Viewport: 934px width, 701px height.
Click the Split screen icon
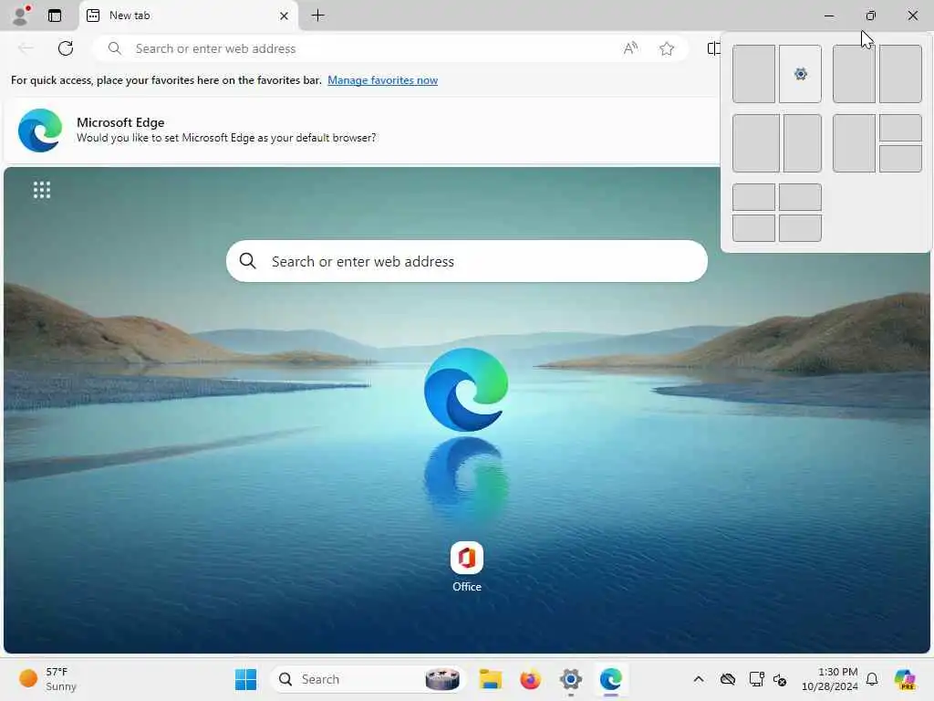(713, 48)
